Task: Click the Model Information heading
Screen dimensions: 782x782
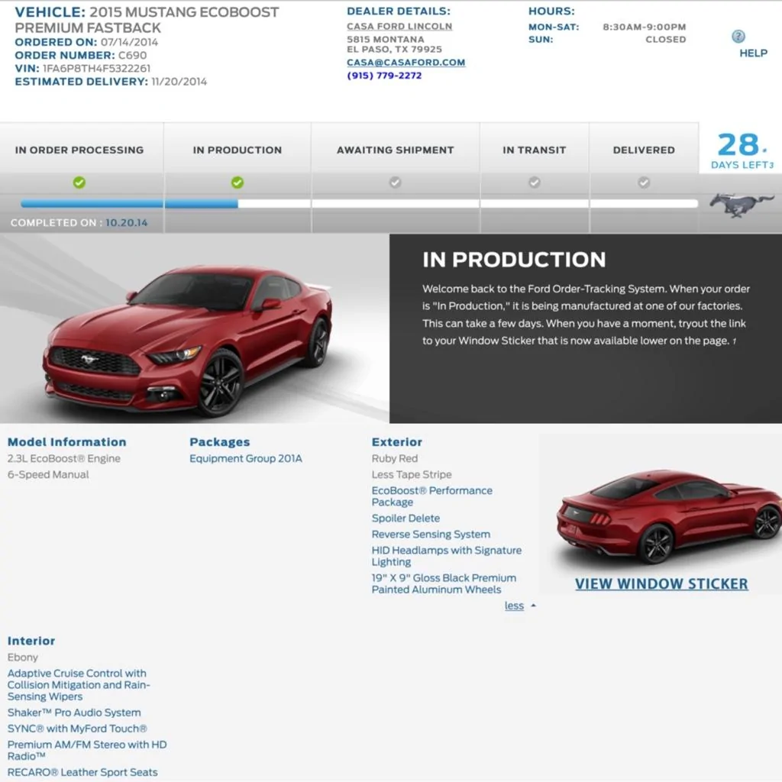Action: 67,442
